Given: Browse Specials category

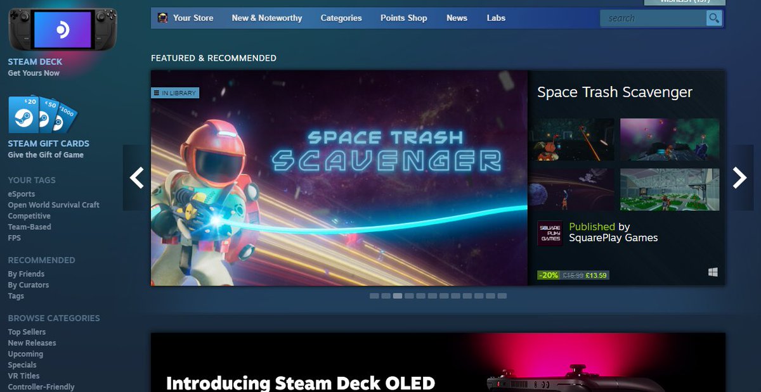Looking at the screenshot, I should pos(22,365).
